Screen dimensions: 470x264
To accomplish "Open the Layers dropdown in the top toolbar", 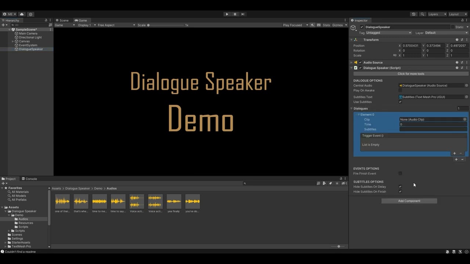I will click(437, 14).
